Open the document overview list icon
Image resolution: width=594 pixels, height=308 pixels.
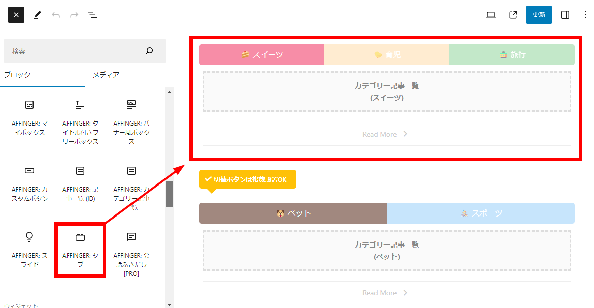pyautogui.click(x=92, y=15)
